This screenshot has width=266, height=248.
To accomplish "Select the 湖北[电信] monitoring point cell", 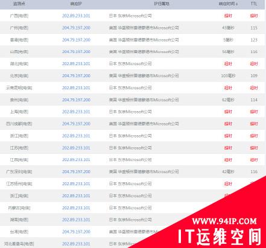I will pos(19,64).
